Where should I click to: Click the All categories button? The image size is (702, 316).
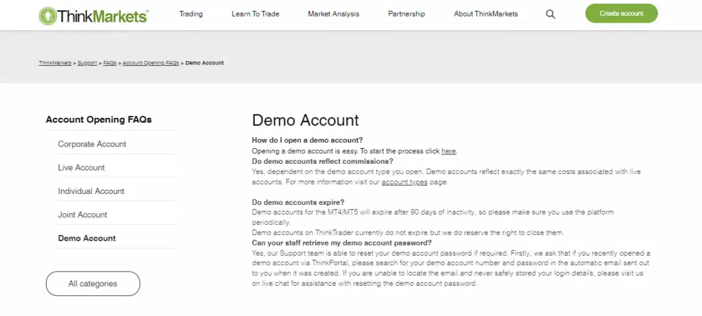(93, 284)
